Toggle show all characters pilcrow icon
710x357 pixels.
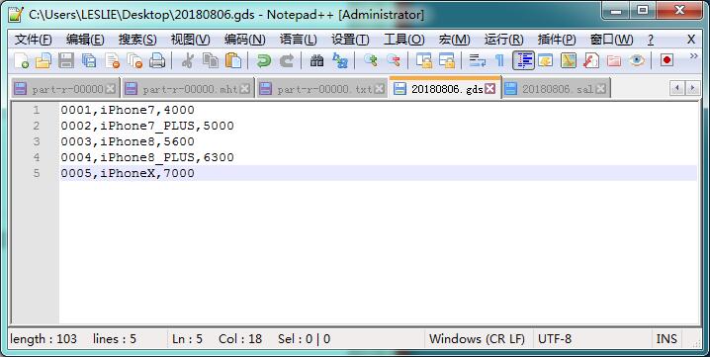pos(500,60)
